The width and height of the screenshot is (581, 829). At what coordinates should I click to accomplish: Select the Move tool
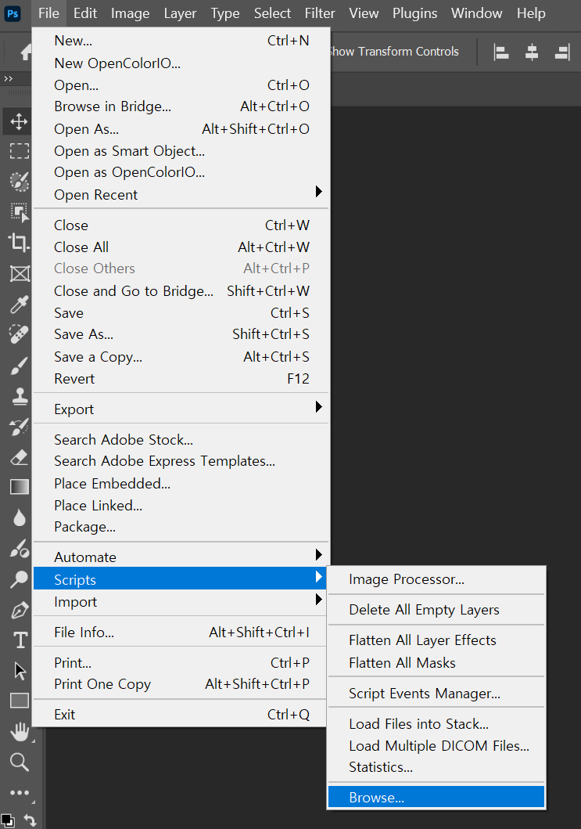coord(19,121)
